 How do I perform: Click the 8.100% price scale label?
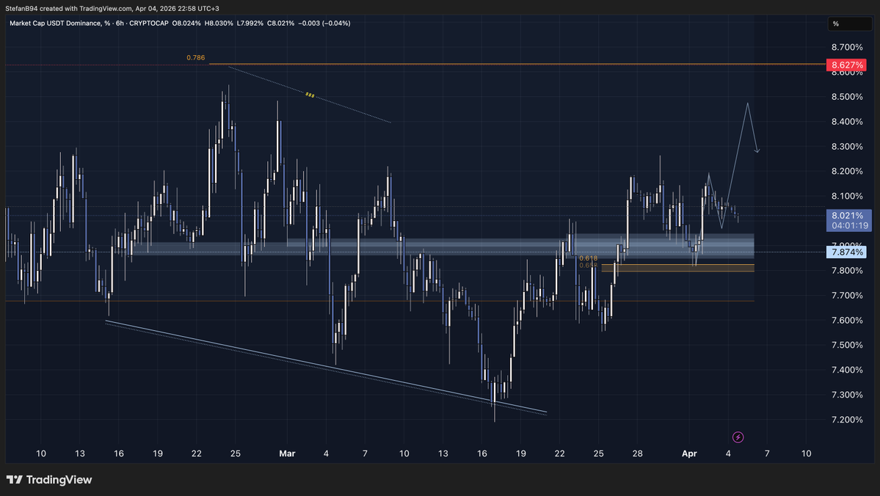point(847,196)
